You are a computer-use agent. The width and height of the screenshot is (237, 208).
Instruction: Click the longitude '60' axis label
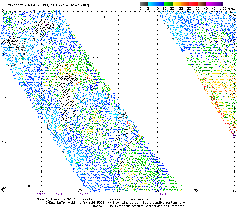pyautogui.click(x=3, y=190)
